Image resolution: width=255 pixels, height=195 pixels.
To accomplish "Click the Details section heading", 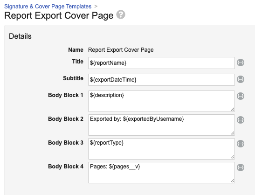I will point(20,36).
